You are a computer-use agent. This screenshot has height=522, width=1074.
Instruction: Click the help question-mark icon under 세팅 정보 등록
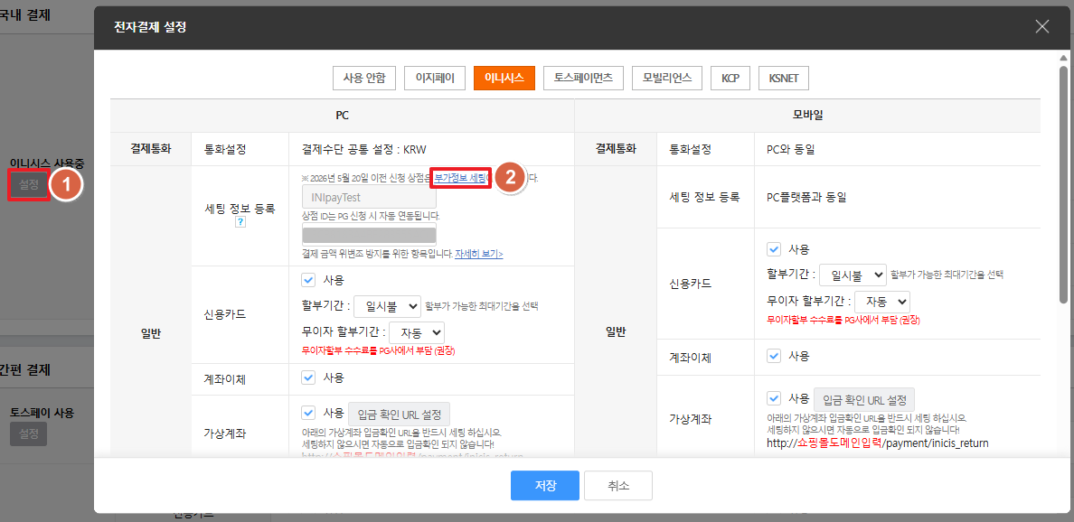[240, 222]
